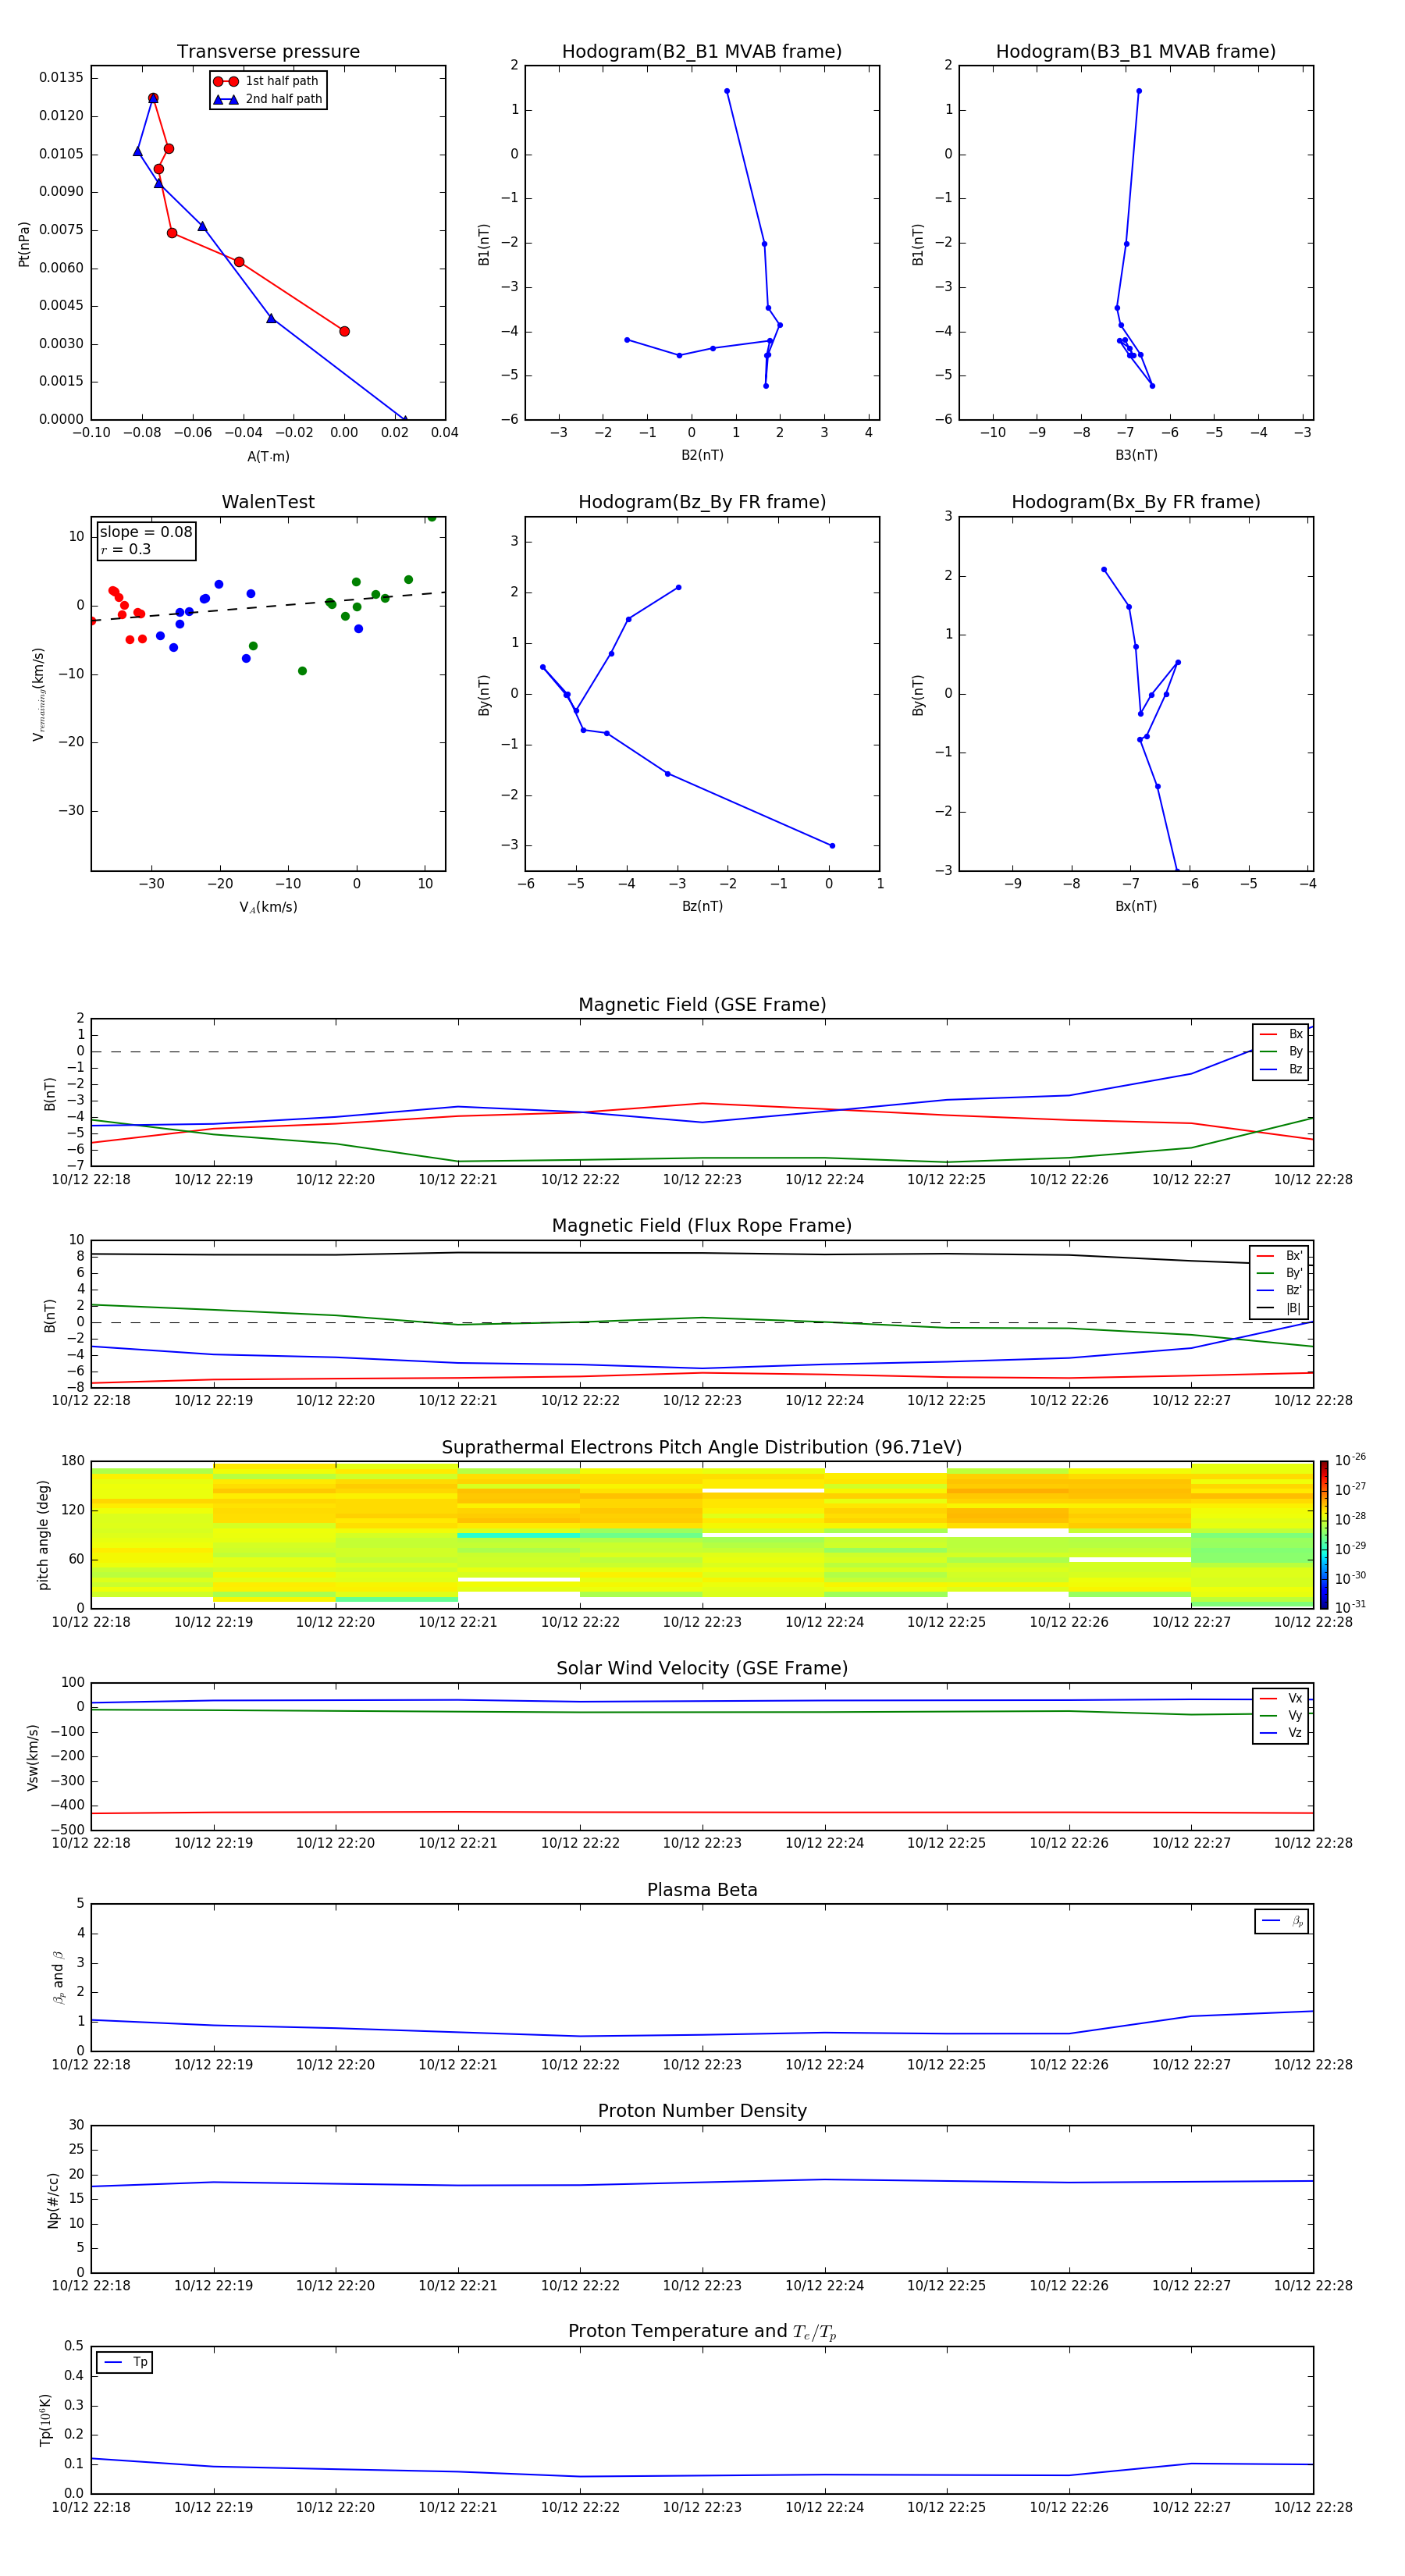This screenshot has width=1405, height=2576.
Task: Click the "Hodogram(Bx_By FR frame)" title
Action: (1136, 502)
